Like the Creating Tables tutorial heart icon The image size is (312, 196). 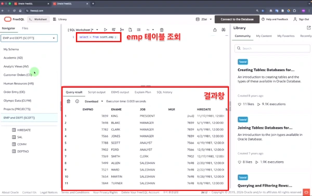(240, 104)
